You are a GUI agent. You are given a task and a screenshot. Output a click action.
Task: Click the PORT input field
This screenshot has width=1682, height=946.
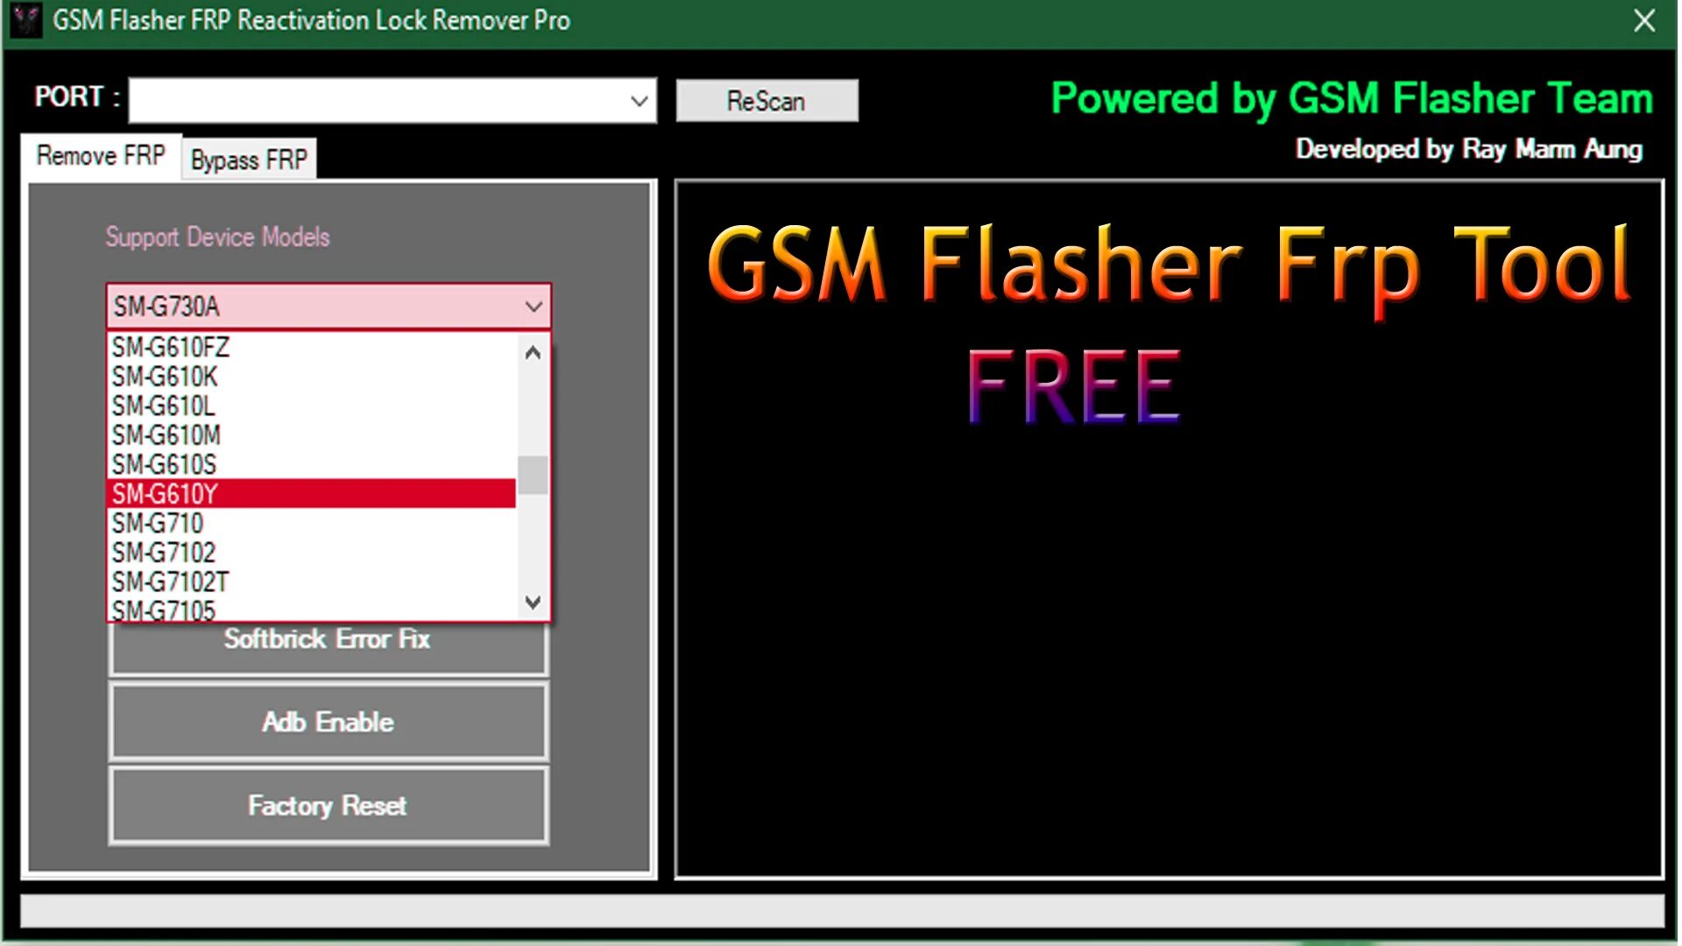[392, 101]
